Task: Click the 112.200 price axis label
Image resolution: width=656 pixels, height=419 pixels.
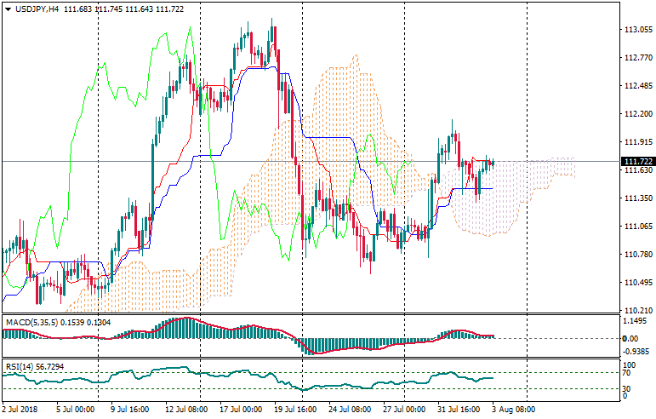Action: click(x=636, y=114)
